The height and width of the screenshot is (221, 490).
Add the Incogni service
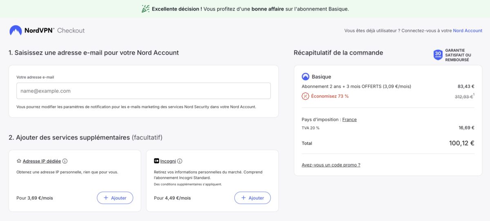pyautogui.click(x=252, y=198)
